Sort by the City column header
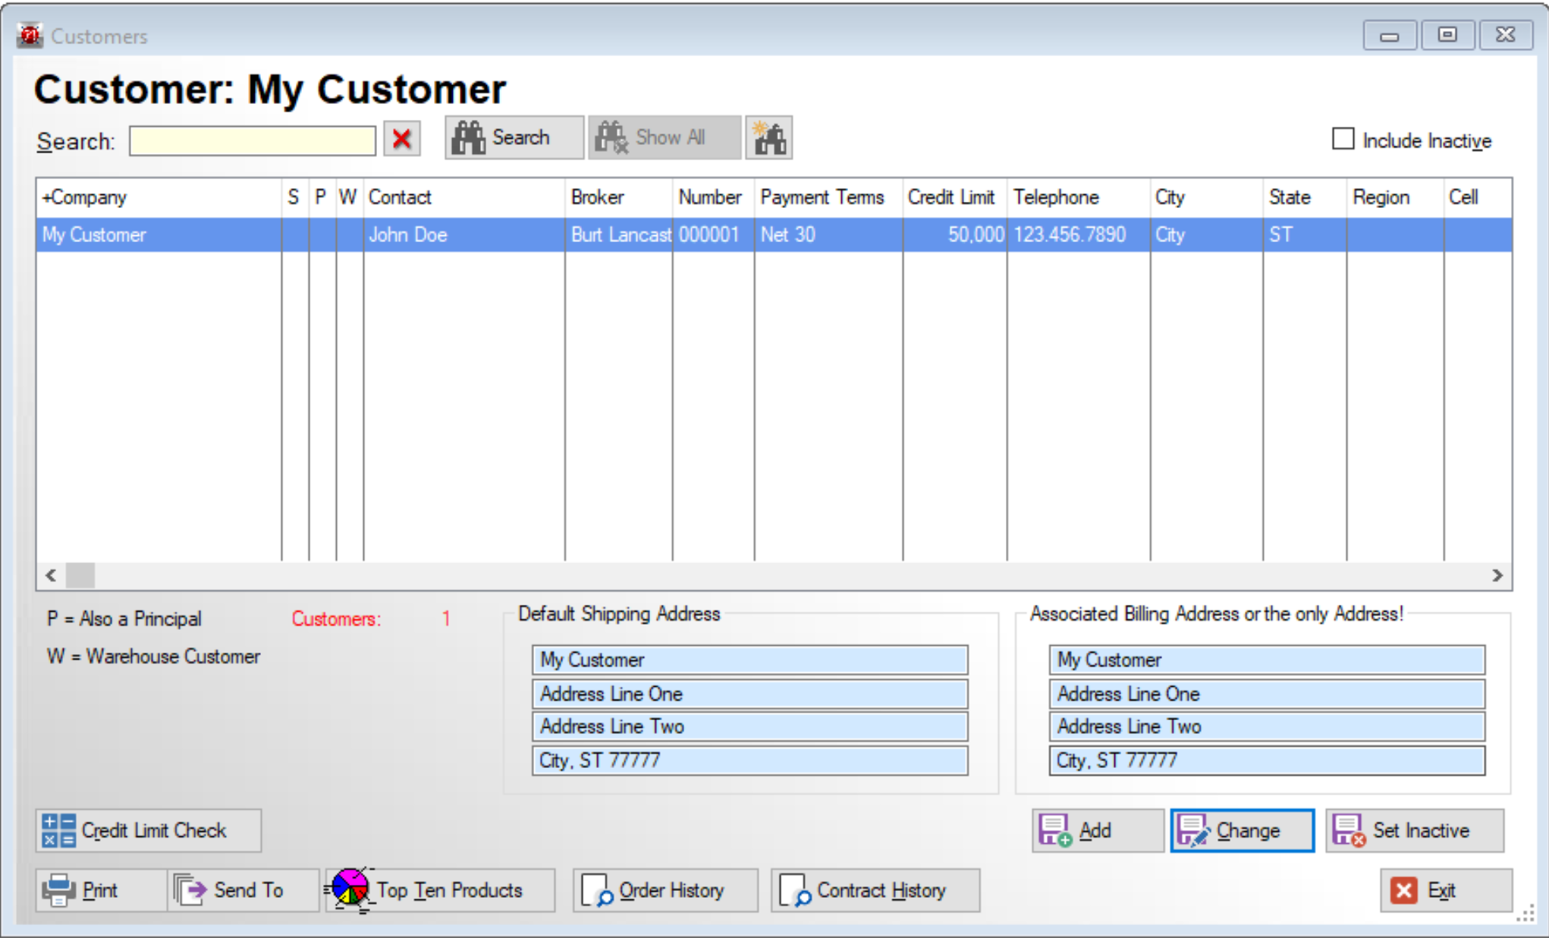 pyautogui.click(x=1206, y=197)
